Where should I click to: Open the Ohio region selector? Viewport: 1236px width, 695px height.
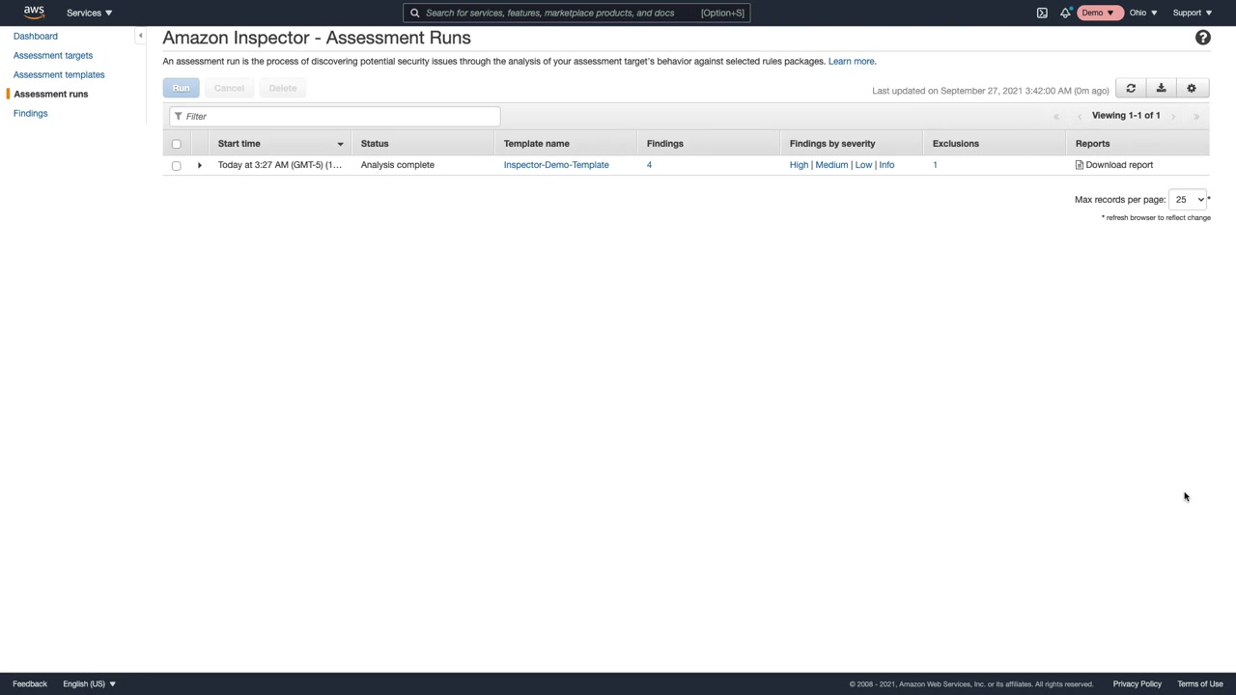click(x=1143, y=13)
